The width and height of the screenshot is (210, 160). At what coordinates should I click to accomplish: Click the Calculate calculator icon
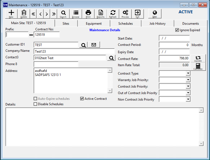point(198,66)
